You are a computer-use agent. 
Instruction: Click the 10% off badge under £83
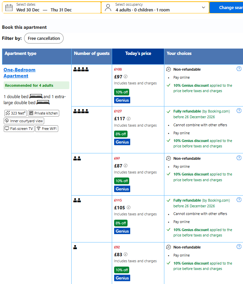pyautogui.click(x=122, y=270)
